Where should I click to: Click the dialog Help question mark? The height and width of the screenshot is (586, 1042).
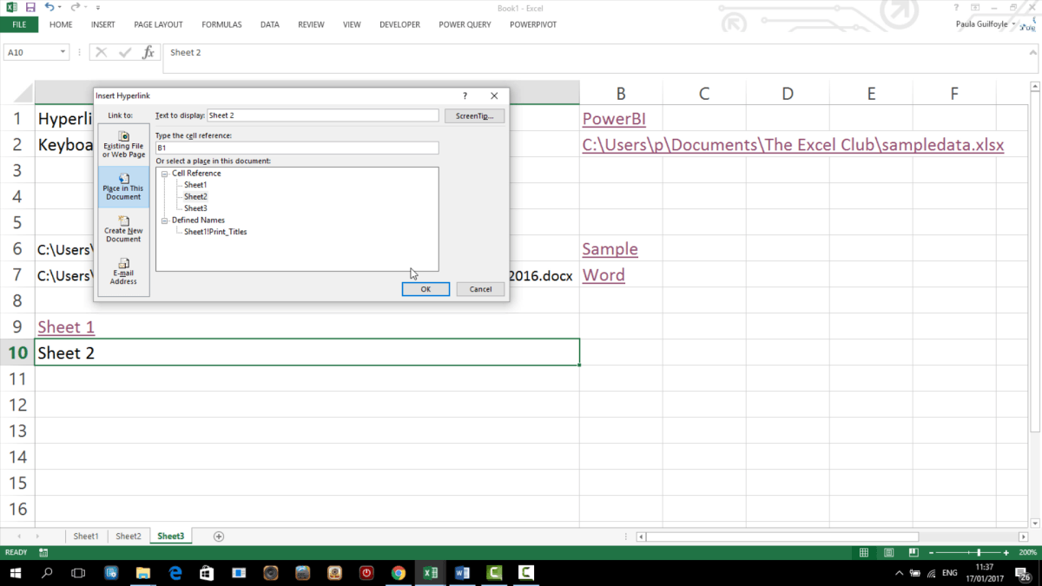(x=465, y=96)
